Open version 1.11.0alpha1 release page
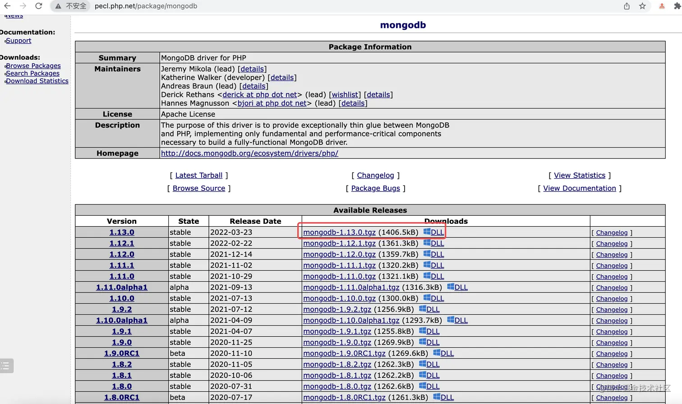The image size is (682, 404). [122, 287]
